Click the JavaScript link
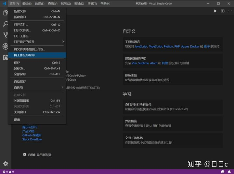 [141, 46]
